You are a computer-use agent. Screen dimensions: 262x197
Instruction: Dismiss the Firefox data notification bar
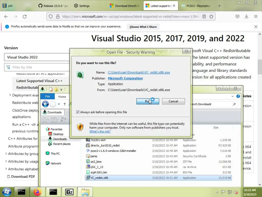(x=256, y=27)
